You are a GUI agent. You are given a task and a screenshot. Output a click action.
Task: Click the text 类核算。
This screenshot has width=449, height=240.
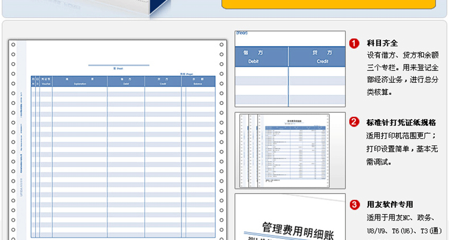coord(379,92)
